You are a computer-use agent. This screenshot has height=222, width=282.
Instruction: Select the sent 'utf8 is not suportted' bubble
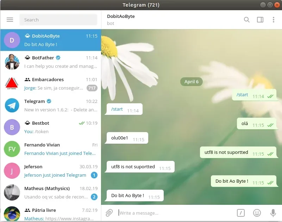pyautogui.click(x=238, y=152)
